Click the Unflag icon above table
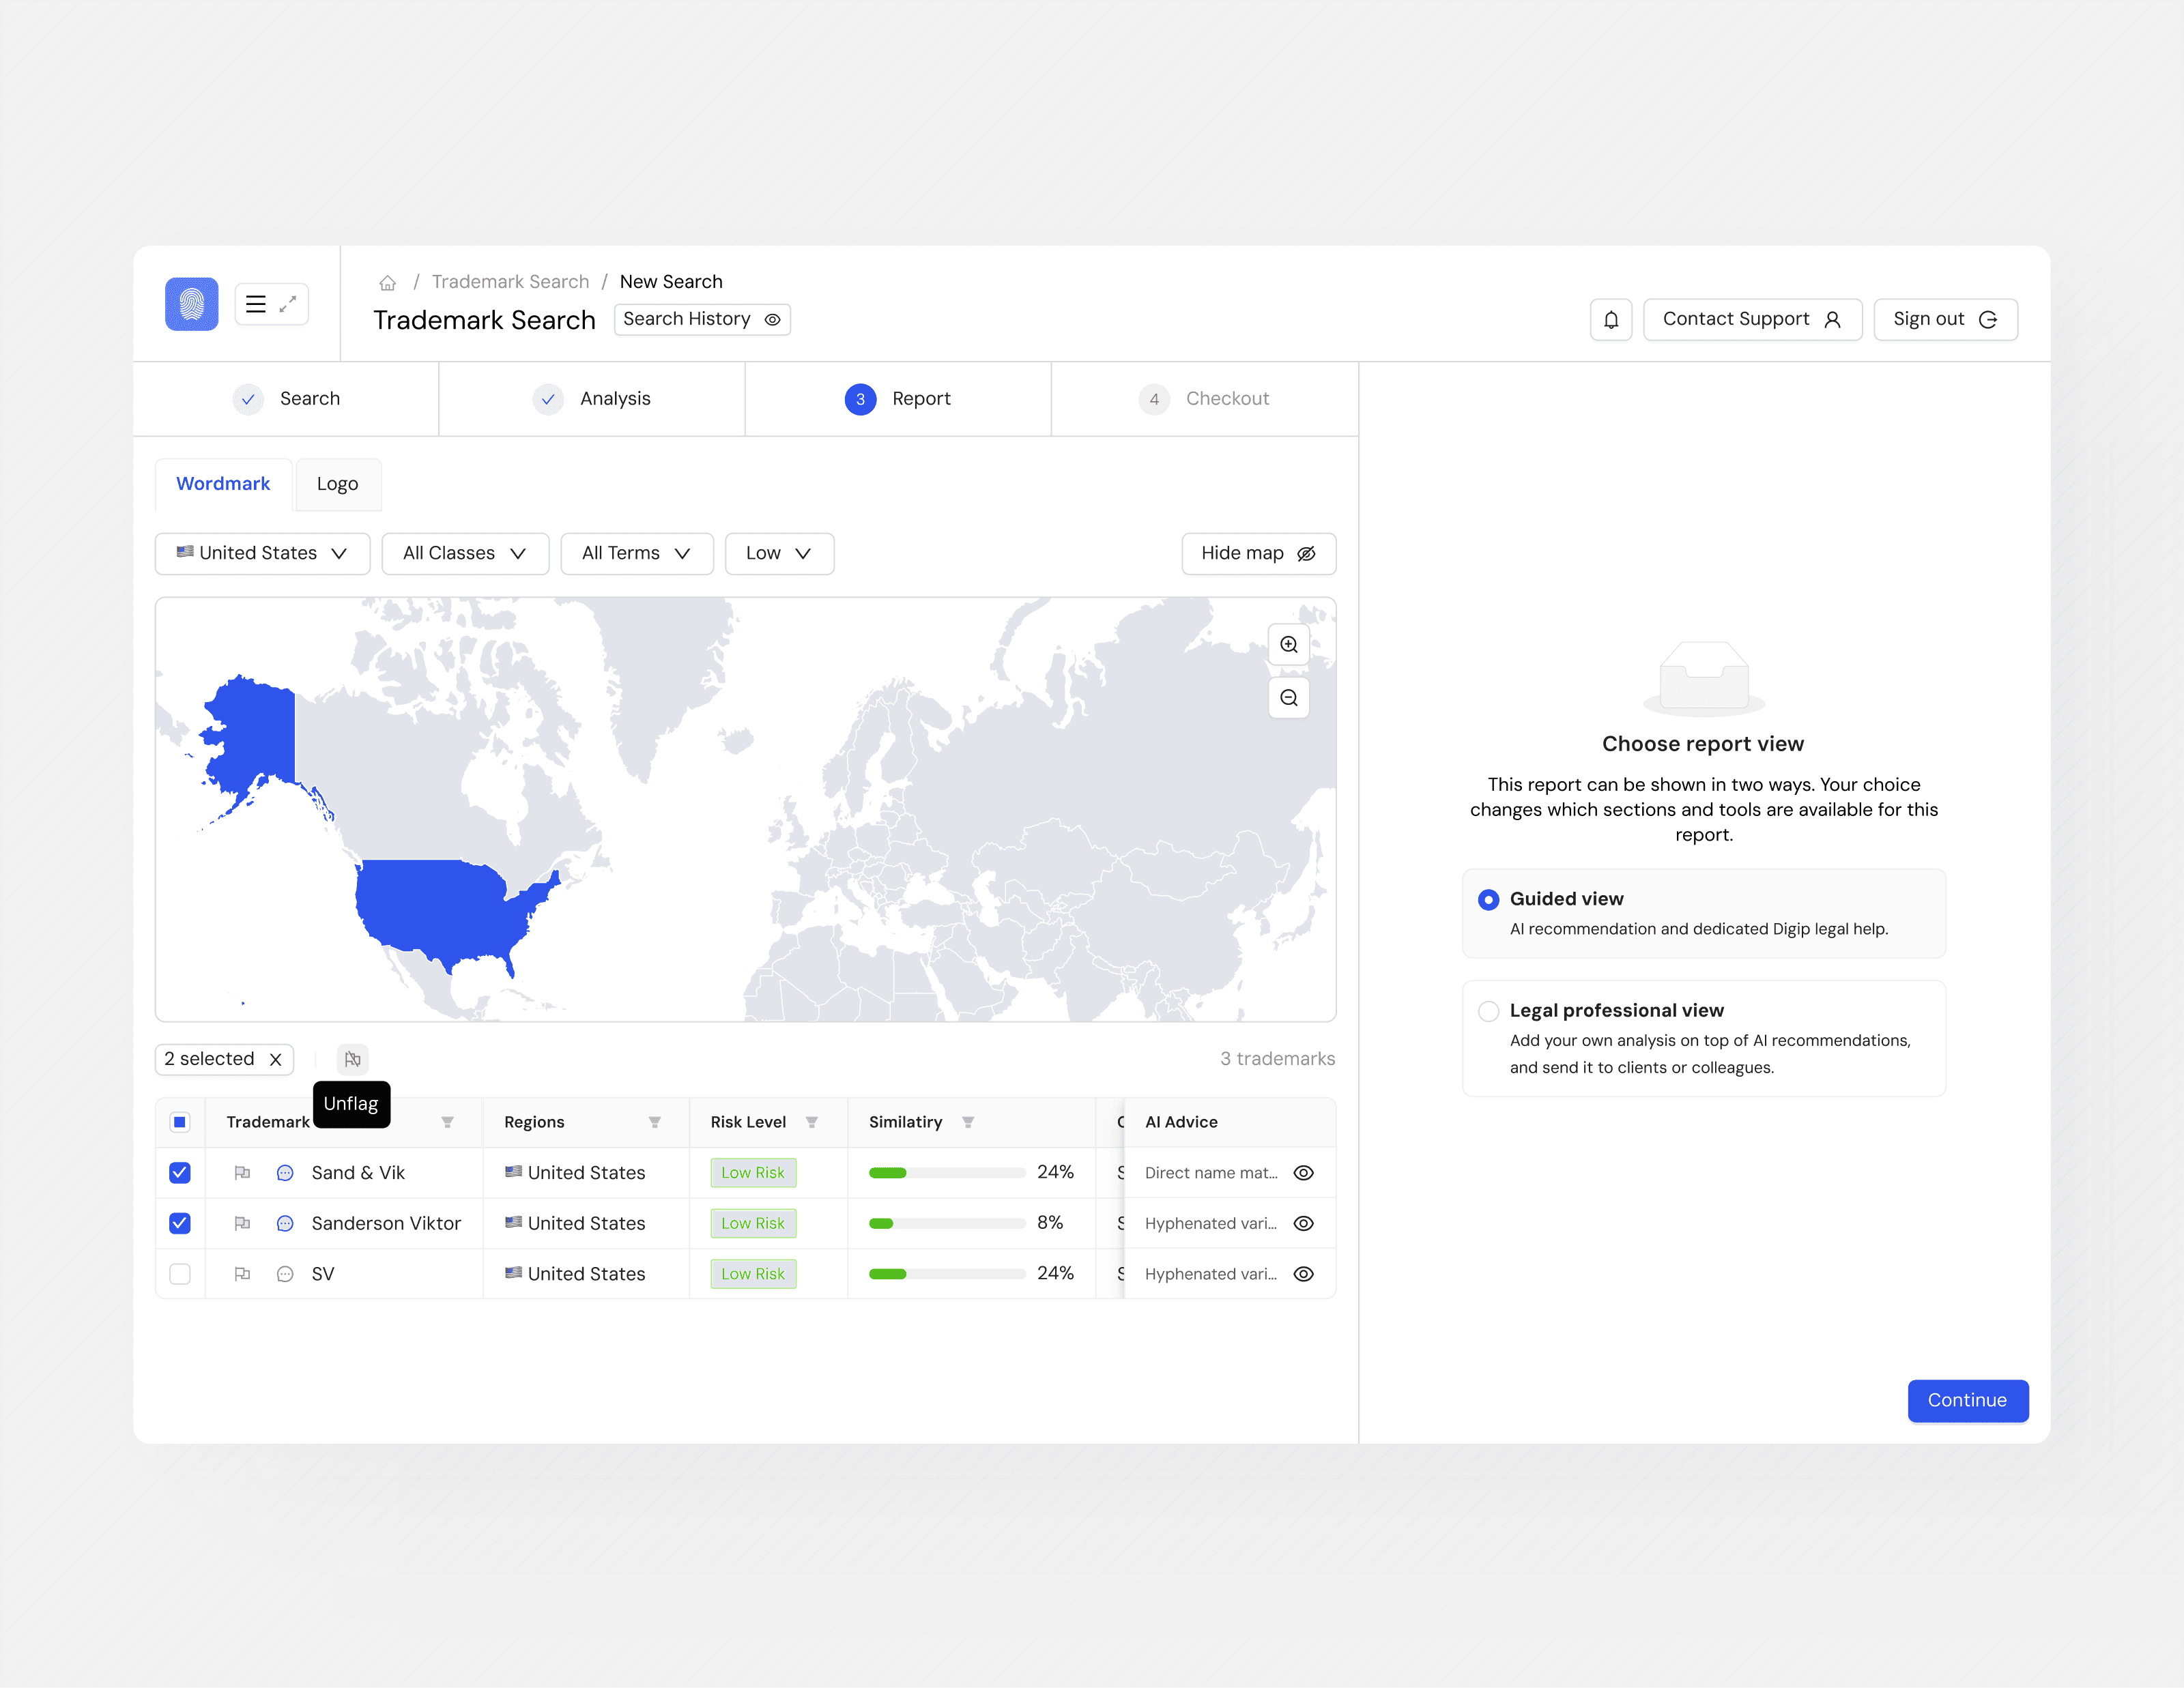 [x=352, y=1058]
